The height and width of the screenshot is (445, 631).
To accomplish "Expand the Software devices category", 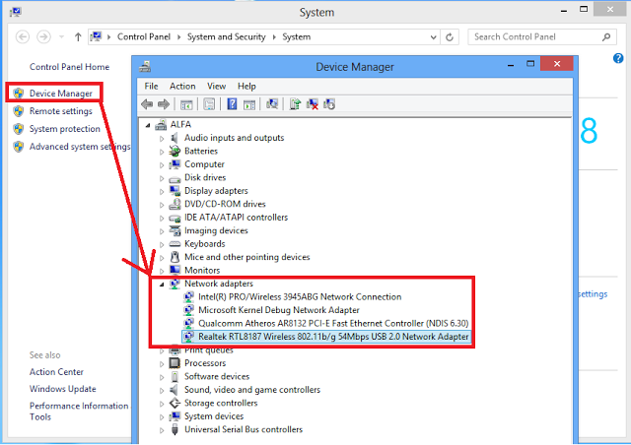I will tap(162, 377).
